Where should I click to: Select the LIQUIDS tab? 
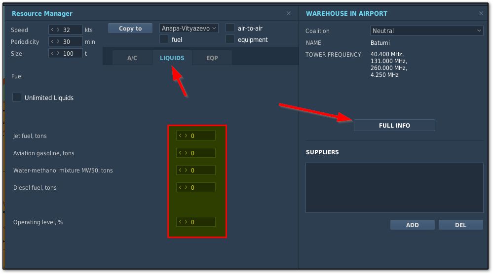(172, 58)
